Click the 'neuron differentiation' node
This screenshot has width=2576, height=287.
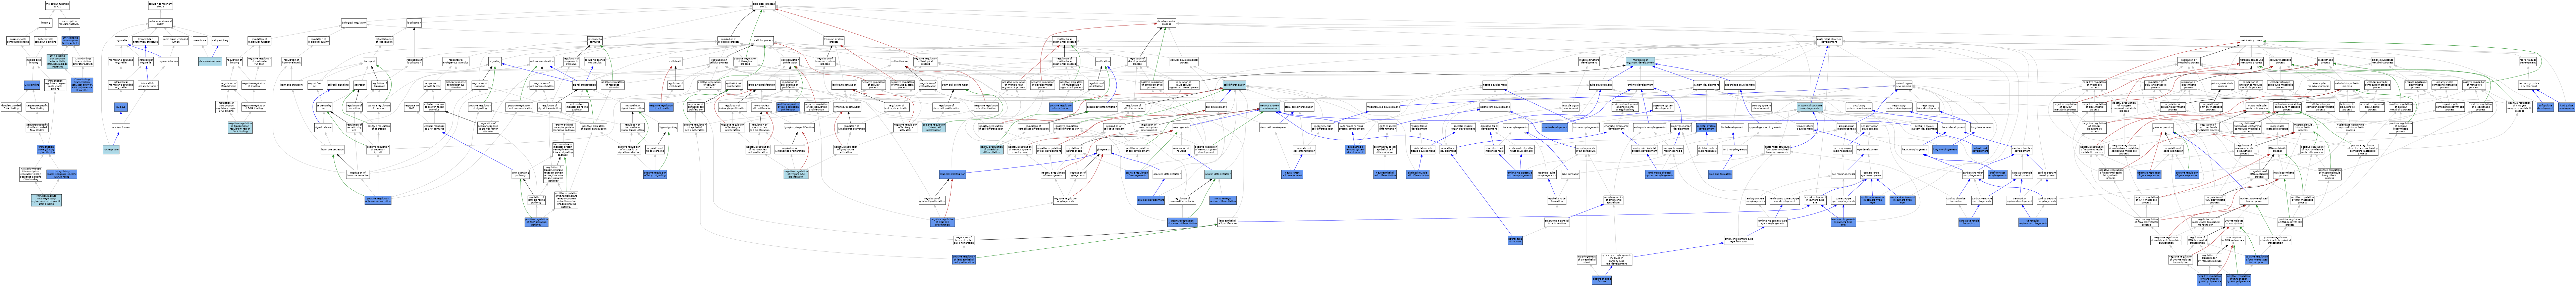1218,174
